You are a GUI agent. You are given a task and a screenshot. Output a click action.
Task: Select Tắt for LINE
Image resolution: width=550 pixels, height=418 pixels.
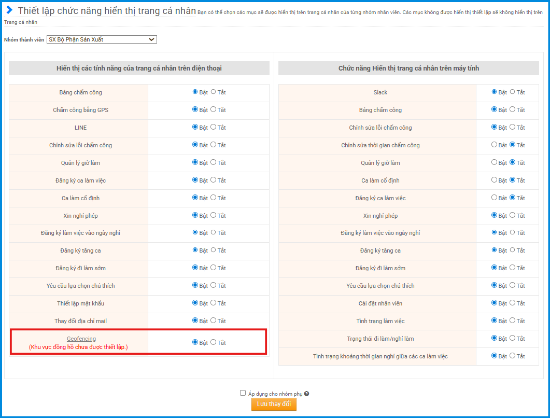coord(213,127)
